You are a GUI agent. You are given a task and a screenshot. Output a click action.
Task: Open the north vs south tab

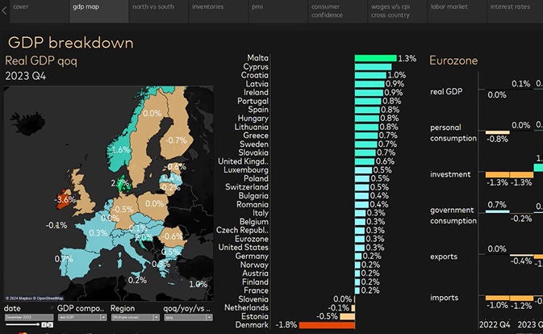(x=155, y=6)
